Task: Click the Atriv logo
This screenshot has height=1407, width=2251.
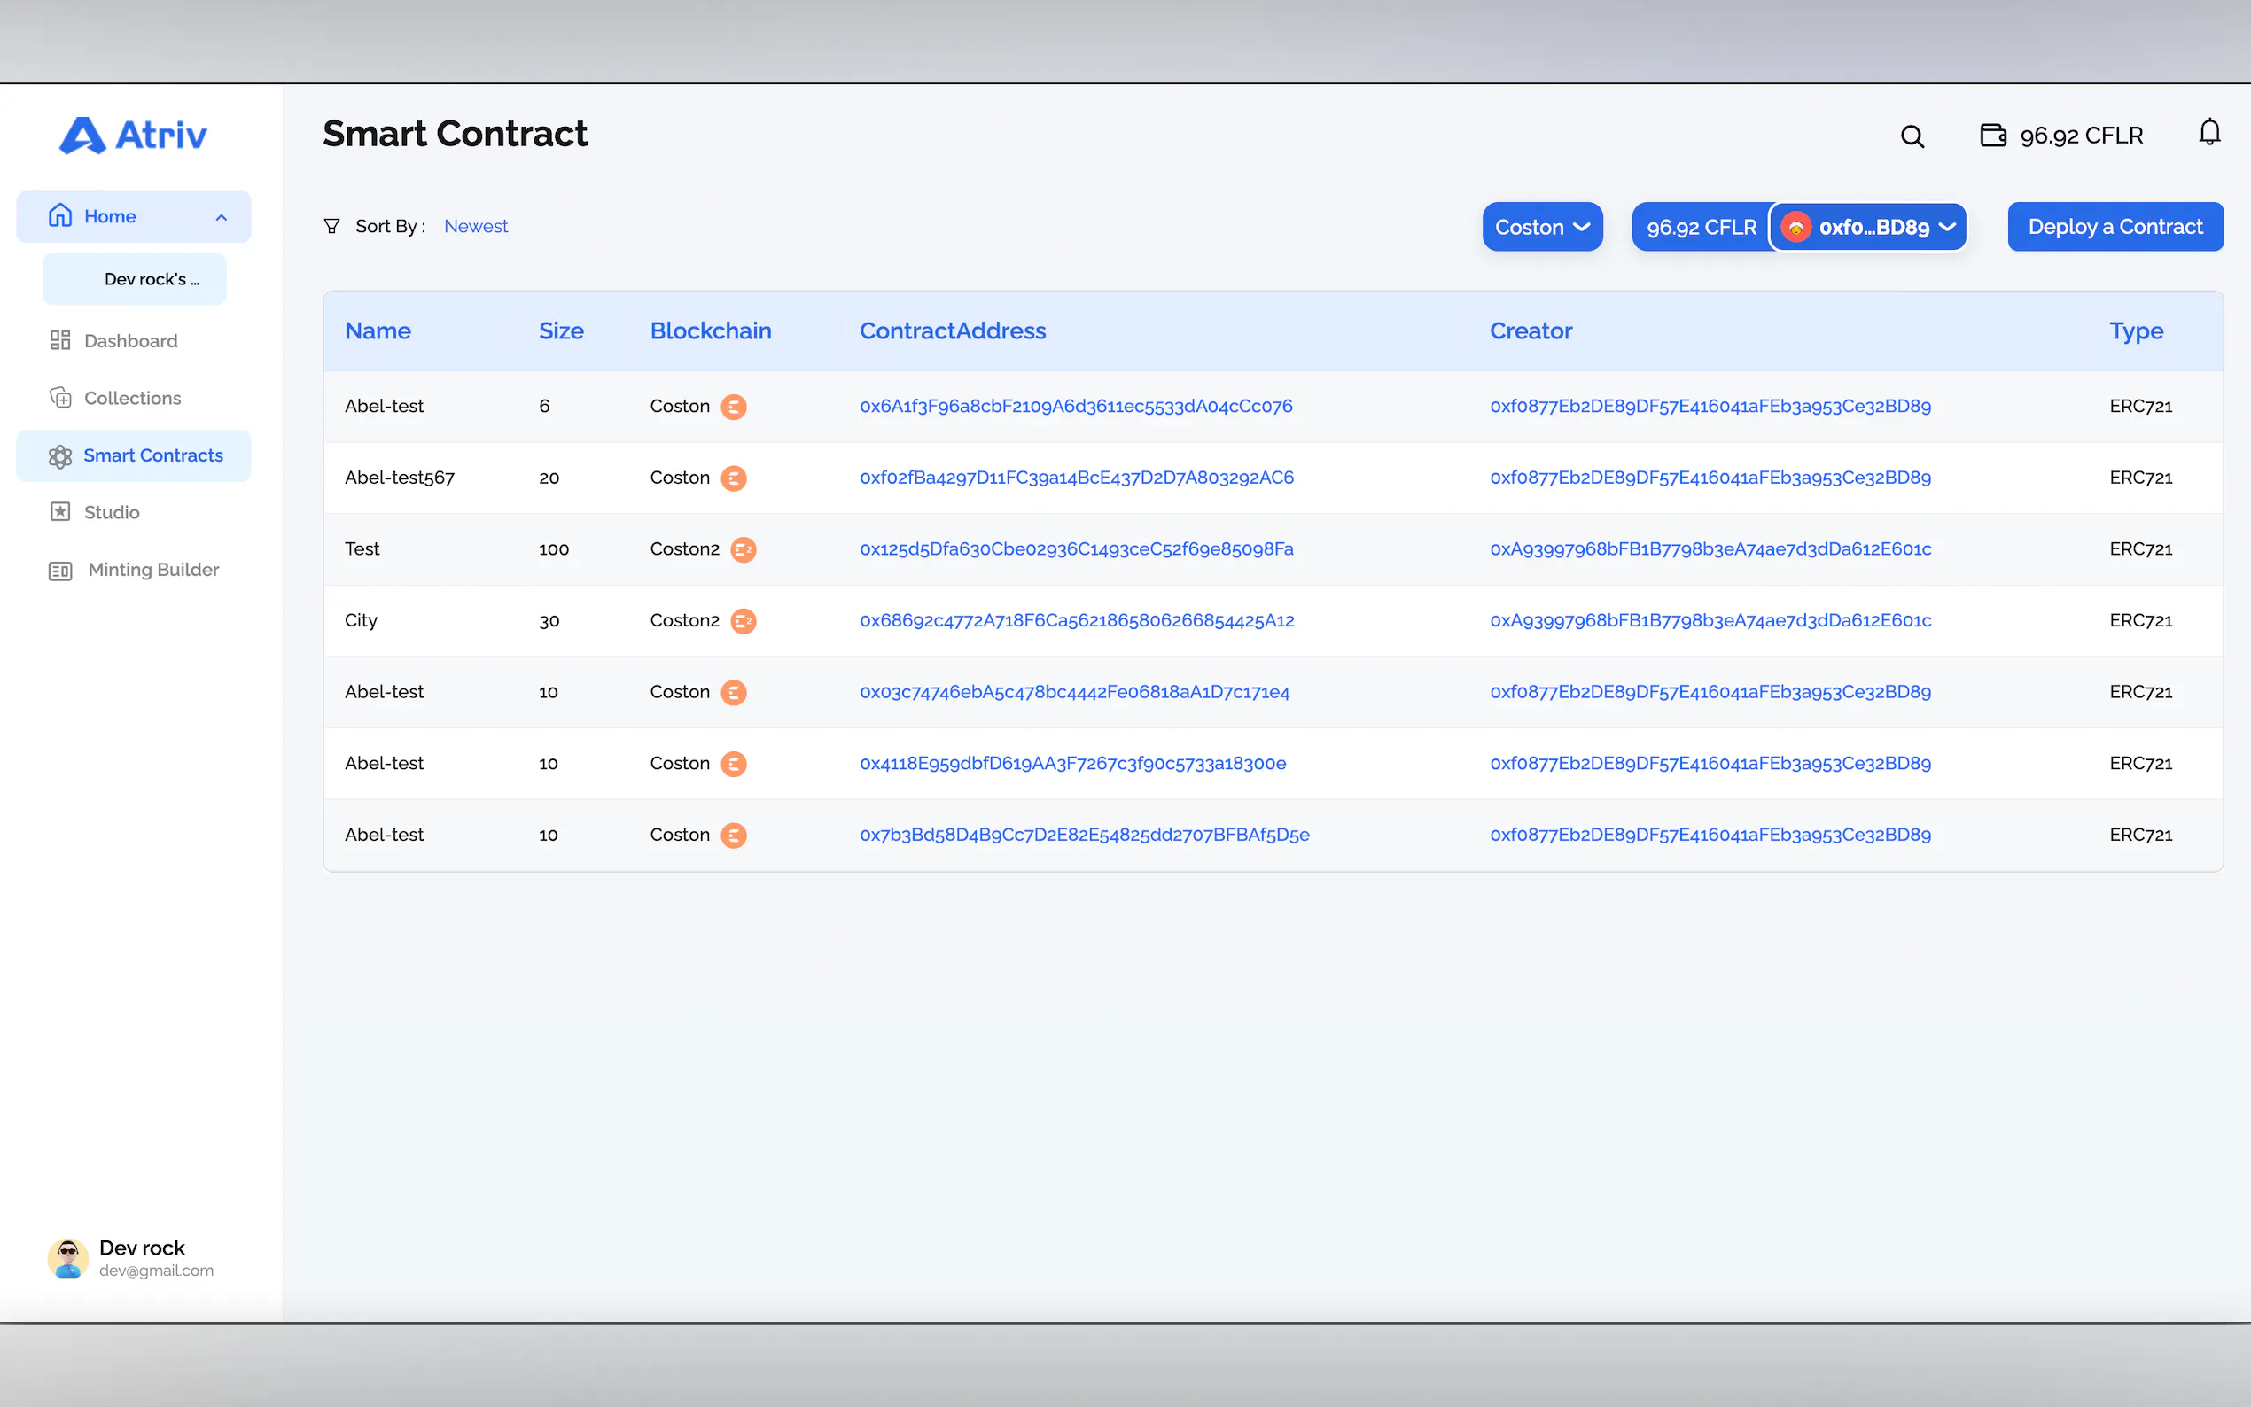Action: pos(133,136)
